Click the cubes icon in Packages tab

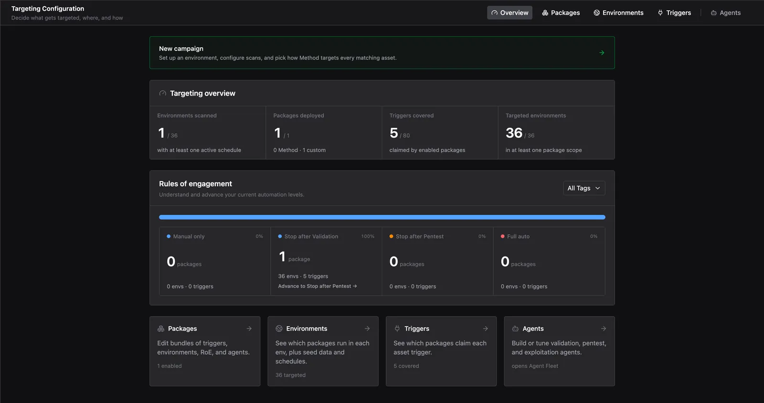pyautogui.click(x=545, y=13)
